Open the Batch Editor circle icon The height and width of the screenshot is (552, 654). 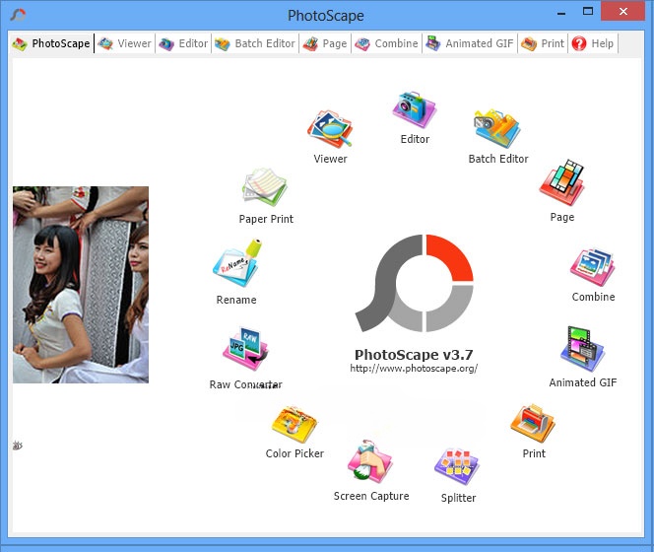[x=497, y=128]
